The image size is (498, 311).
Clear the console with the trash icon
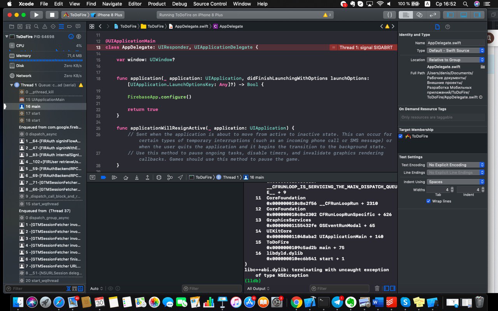377,288
